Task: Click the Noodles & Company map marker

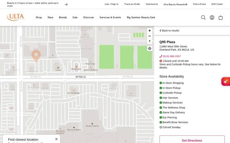Action: tap(60, 128)
